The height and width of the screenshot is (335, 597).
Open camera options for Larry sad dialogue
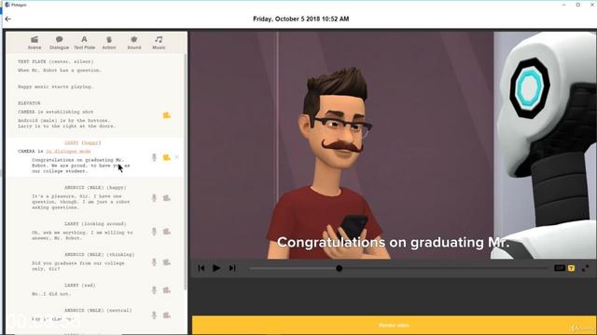[x=167, y=289]
